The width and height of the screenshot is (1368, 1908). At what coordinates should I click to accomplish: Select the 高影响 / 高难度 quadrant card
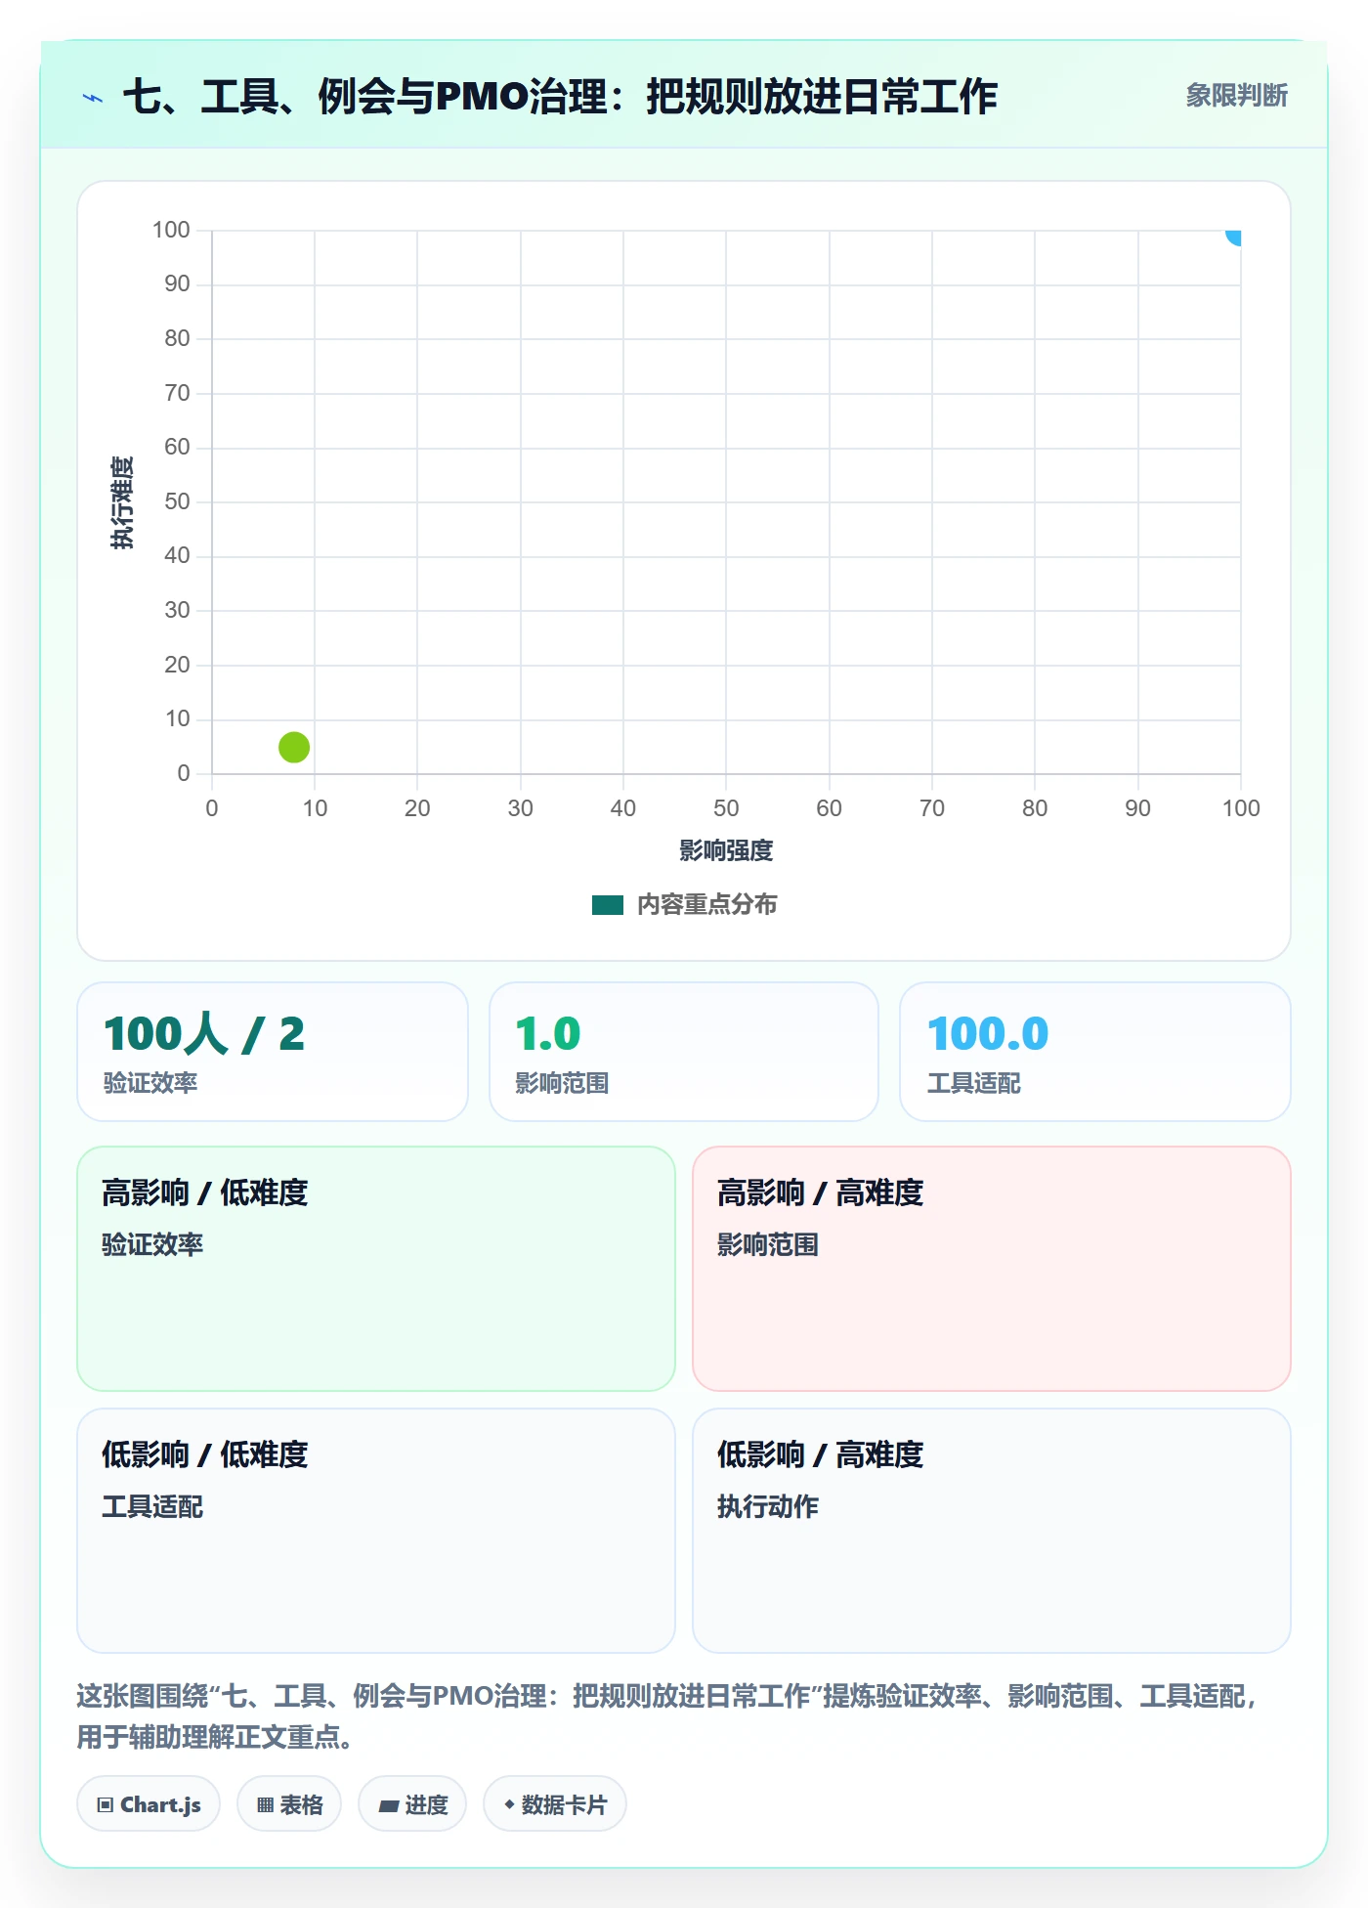click(992, 1269)
